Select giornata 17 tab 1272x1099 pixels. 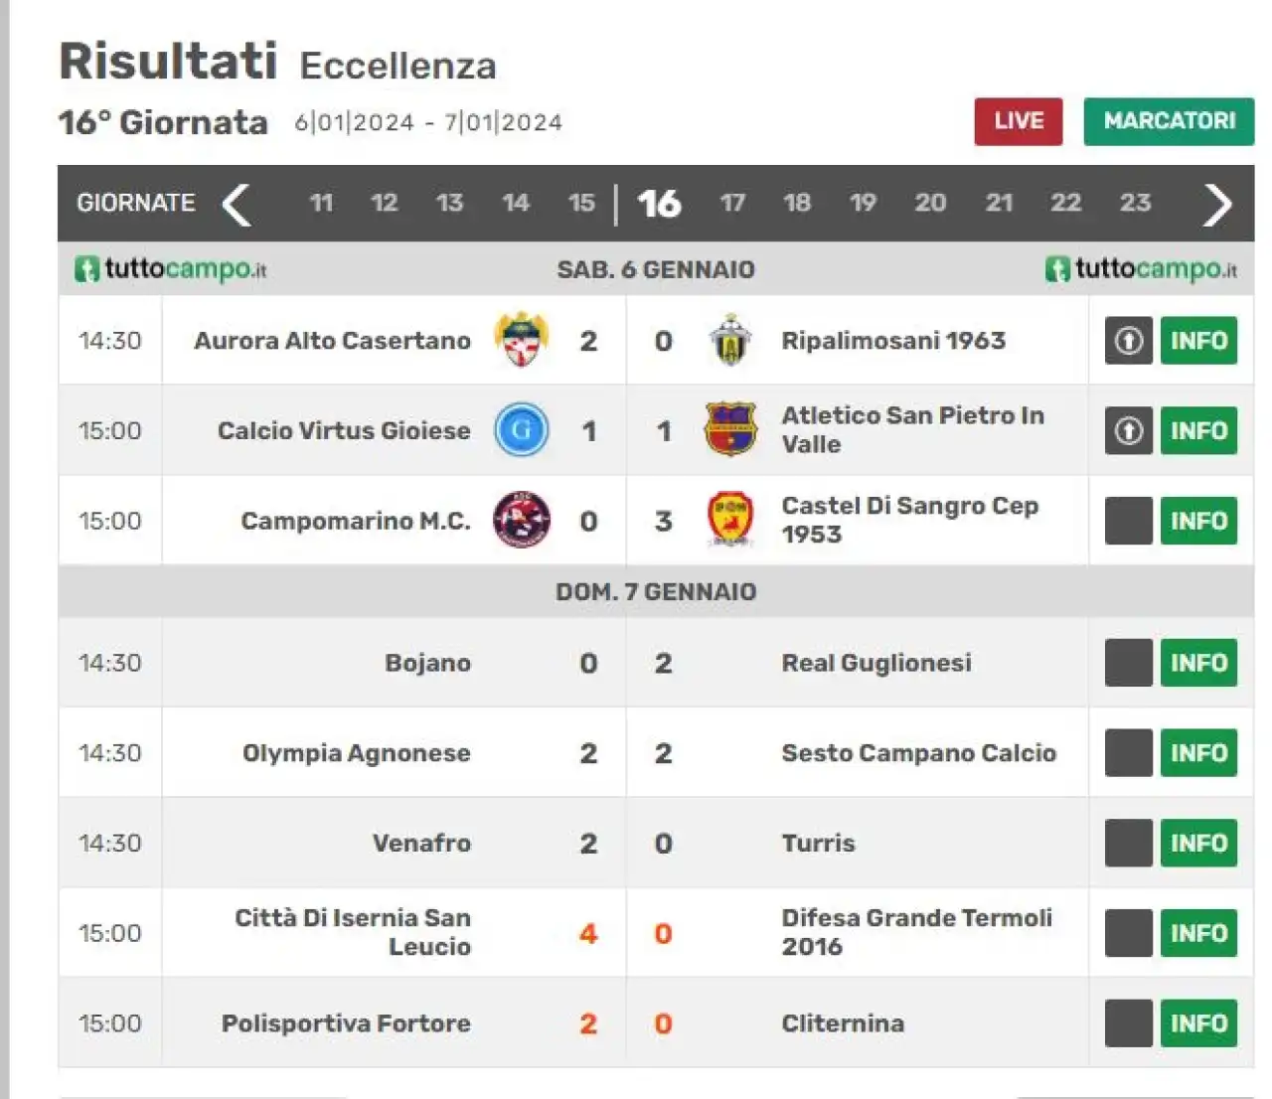(732, 203)
